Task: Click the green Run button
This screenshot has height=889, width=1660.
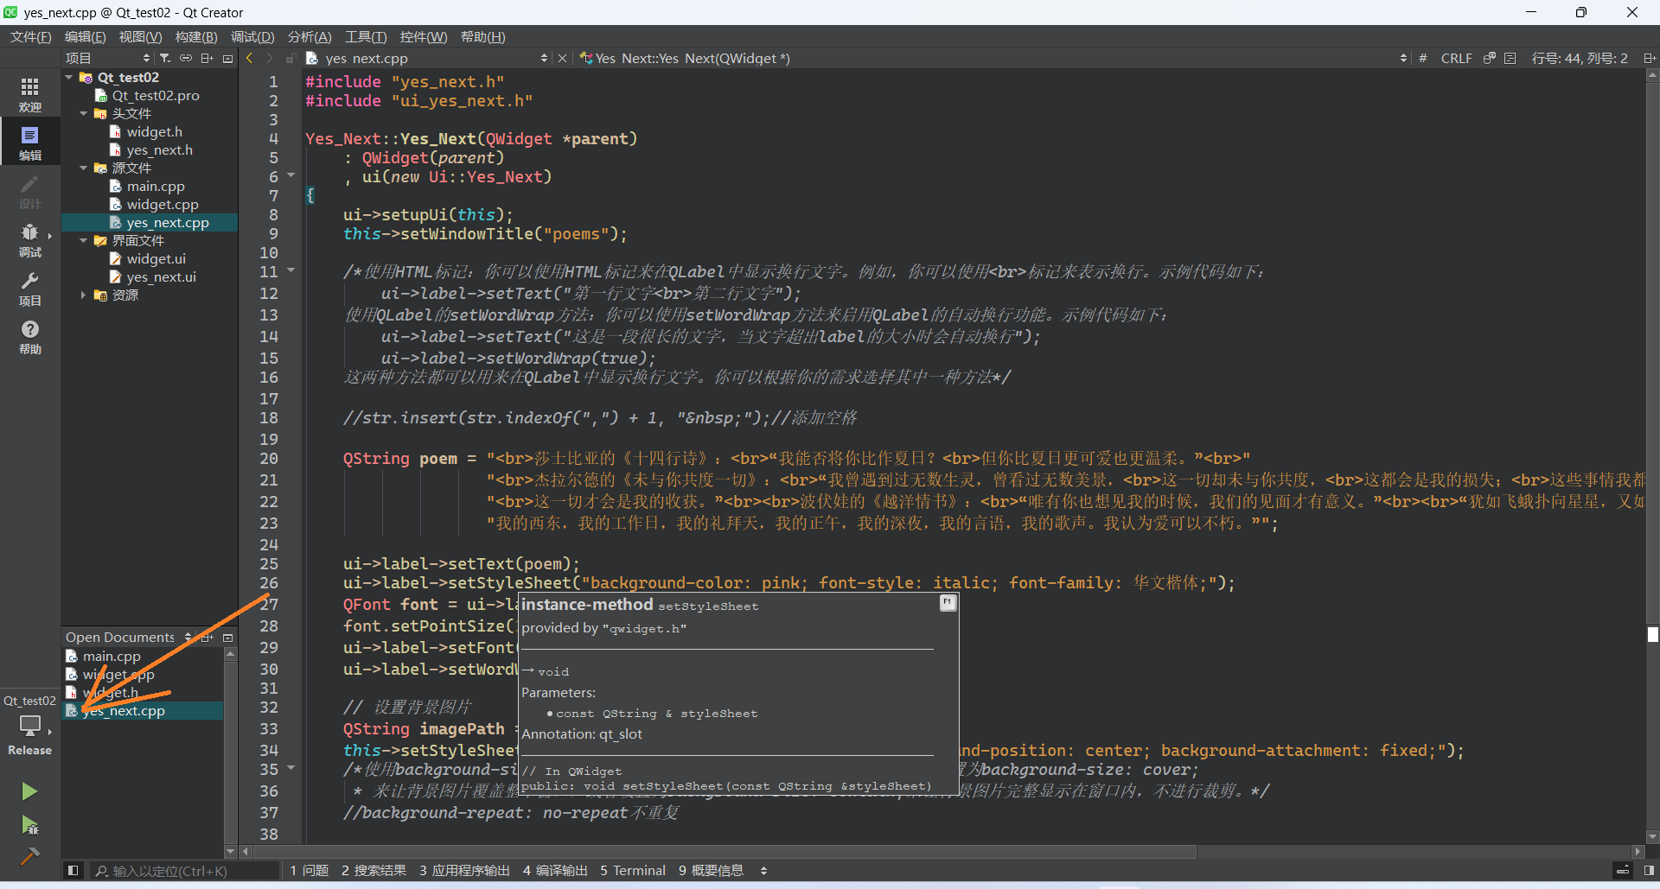Action: [29, 791]
